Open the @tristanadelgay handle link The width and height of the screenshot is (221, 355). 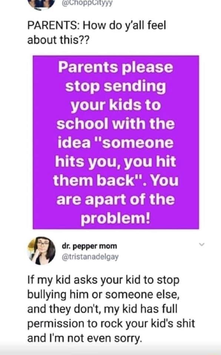[90, 257]
